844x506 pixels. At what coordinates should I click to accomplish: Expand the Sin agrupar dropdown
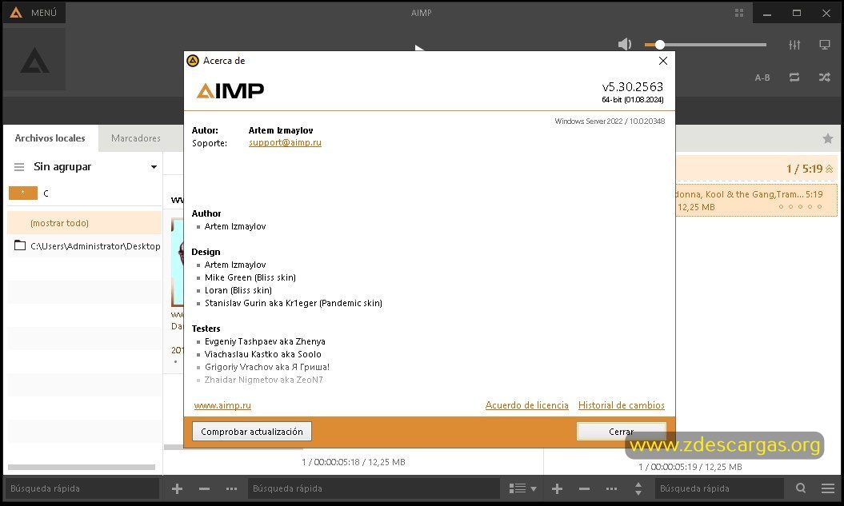click(154, 167)
